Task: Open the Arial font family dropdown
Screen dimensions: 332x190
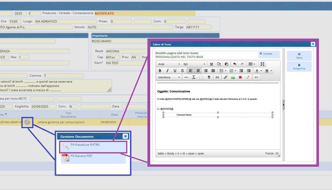Action: (169, 64)
